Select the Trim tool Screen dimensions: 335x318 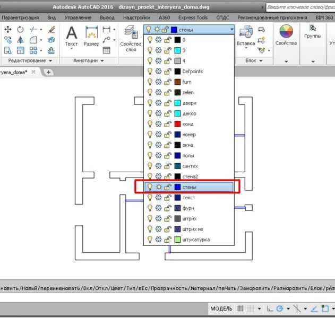pyautogui.click(x=33, y=29)
